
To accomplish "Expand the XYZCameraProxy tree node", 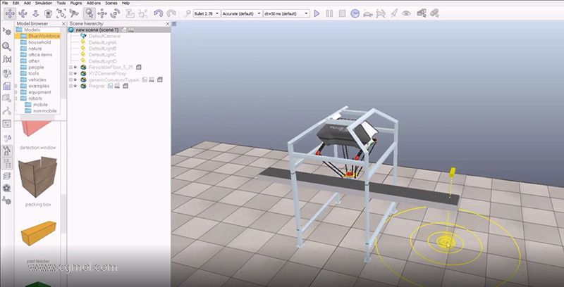I will pyautogui.click(x=71, y=73).
